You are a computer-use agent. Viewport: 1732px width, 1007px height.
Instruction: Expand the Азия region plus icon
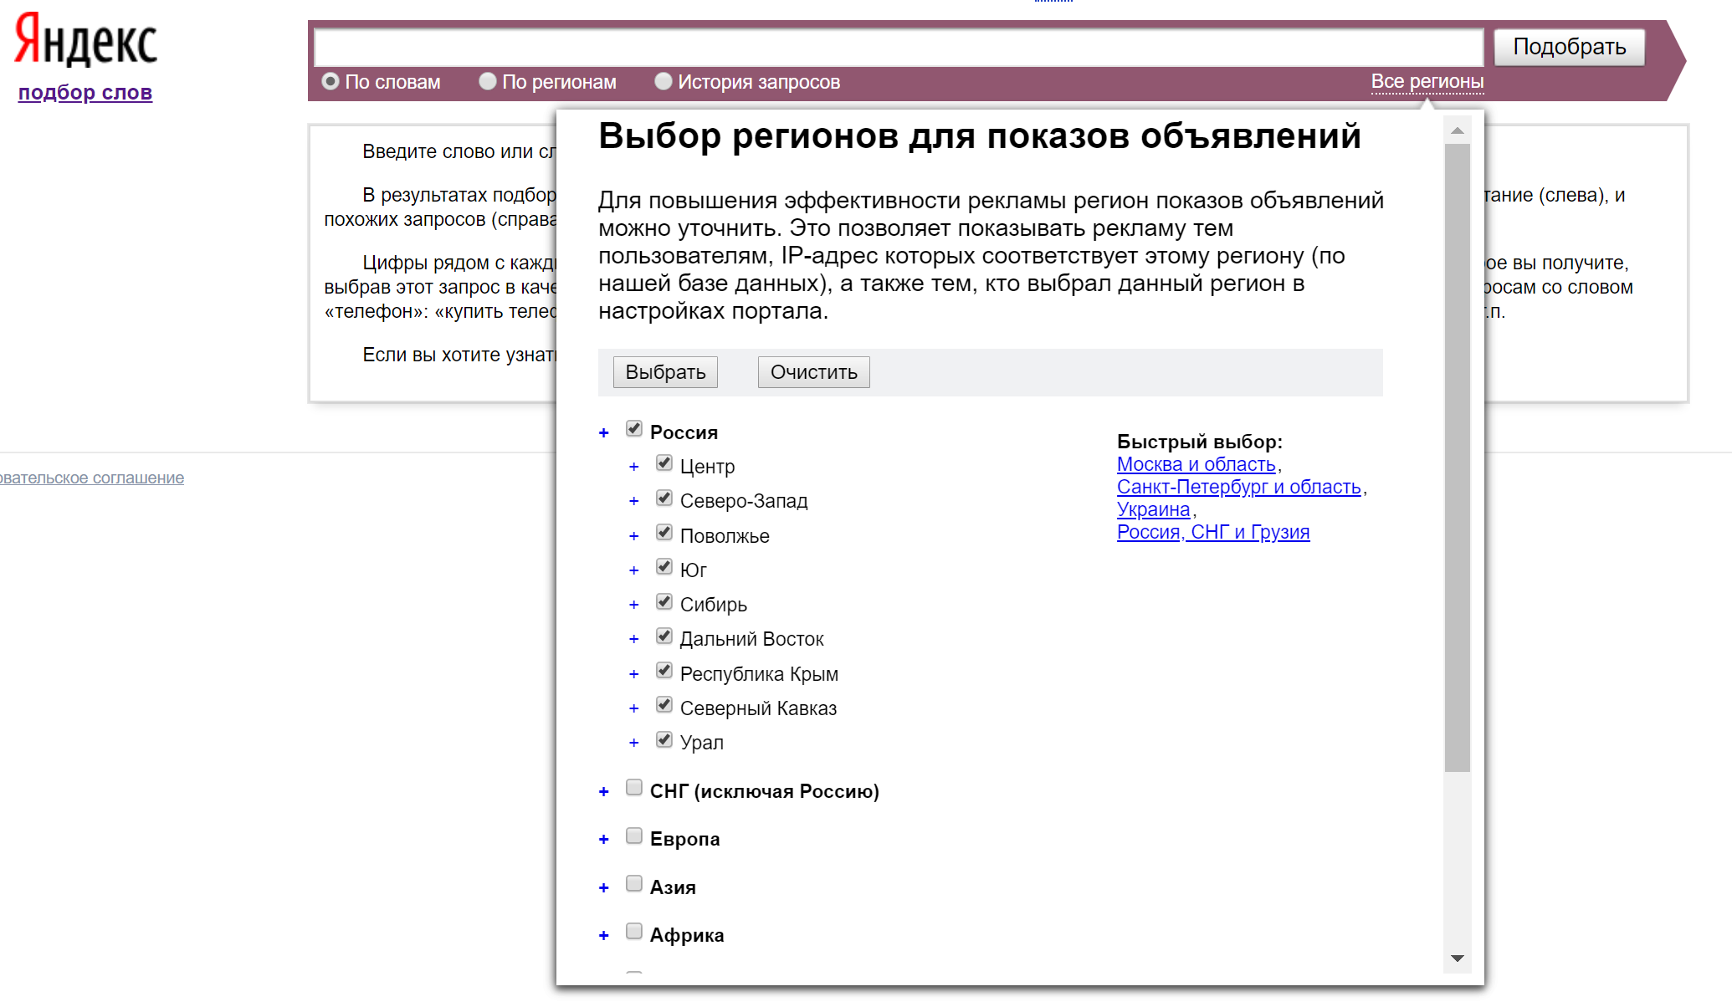click(x=603, y=888)
